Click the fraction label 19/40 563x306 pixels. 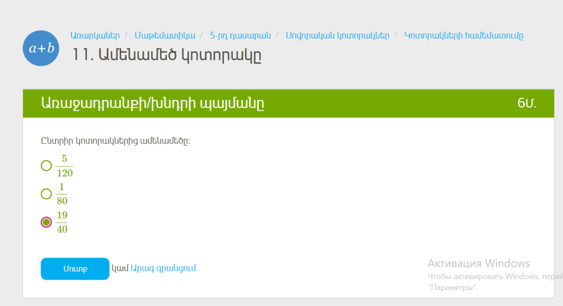pyautogui.click(x=62, y=222)
